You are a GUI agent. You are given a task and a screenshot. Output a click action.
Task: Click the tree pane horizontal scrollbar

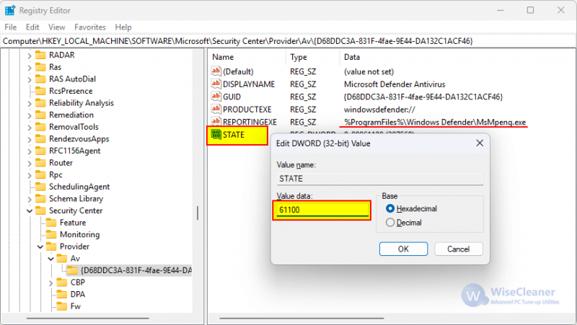click(87, 318)
